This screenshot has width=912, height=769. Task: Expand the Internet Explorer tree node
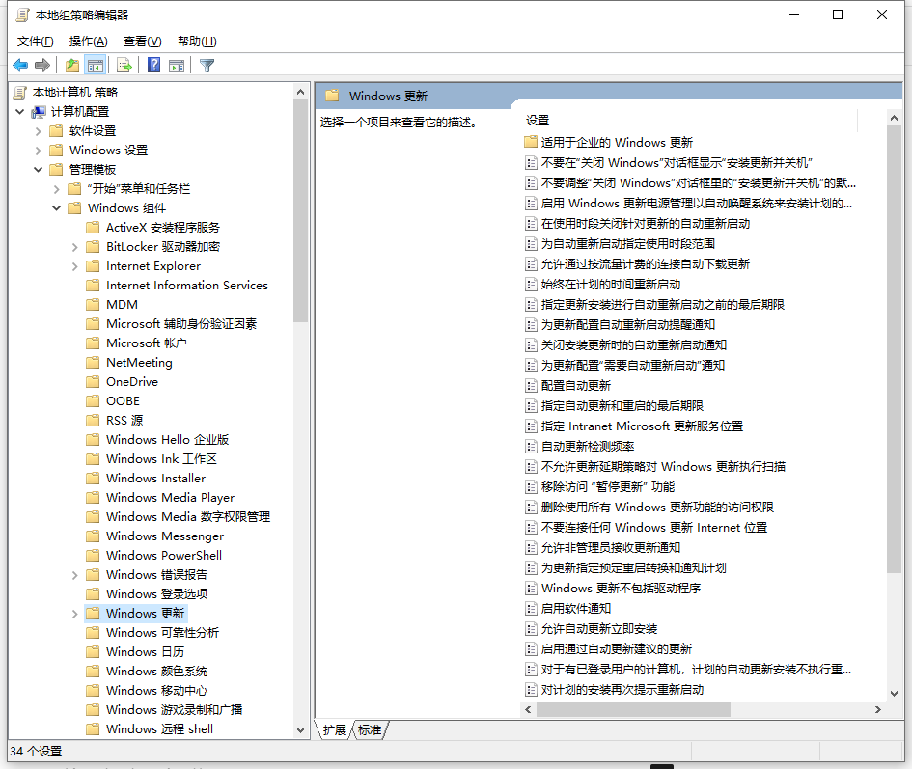pos(74,266)
